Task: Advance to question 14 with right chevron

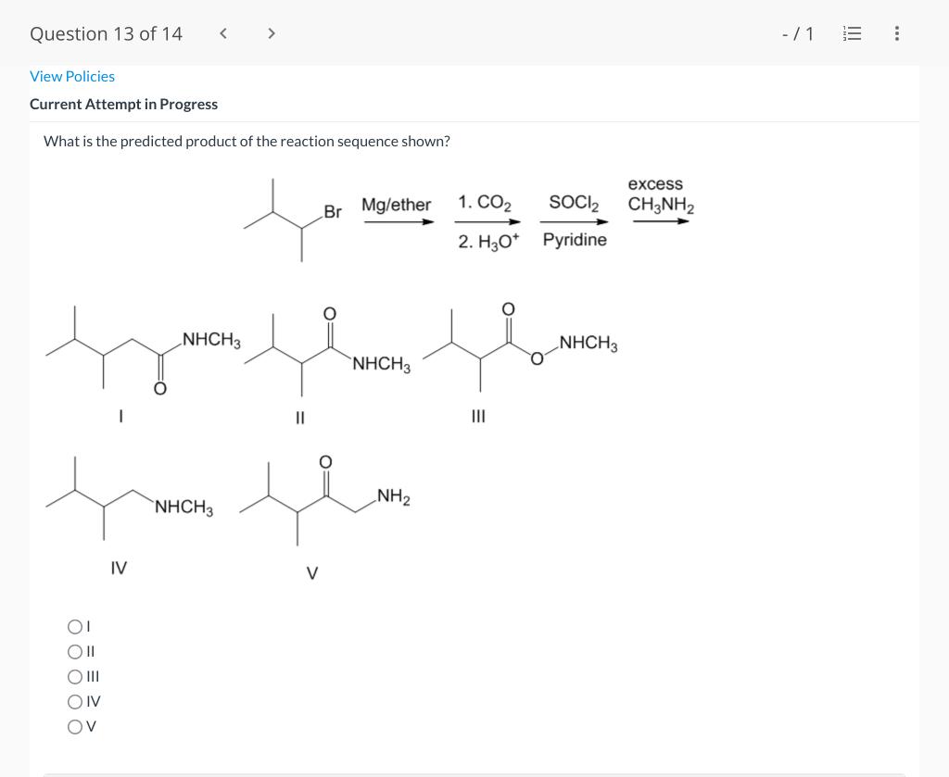Action: click(x=272, y=33)
